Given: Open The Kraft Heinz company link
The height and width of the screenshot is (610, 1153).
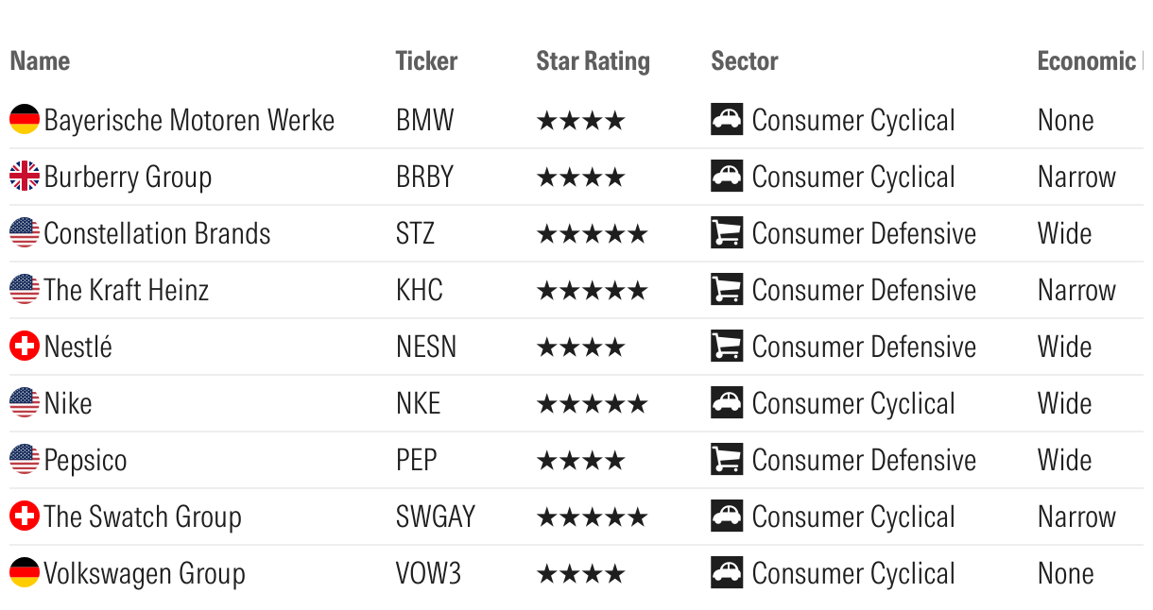Looking at the screenshot, I should (x=127, y=290).
